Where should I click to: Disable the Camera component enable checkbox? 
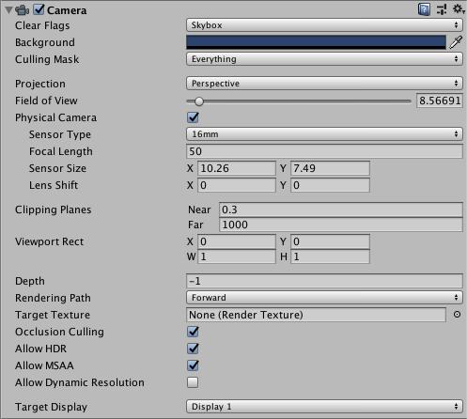click(x=39, y=9)
